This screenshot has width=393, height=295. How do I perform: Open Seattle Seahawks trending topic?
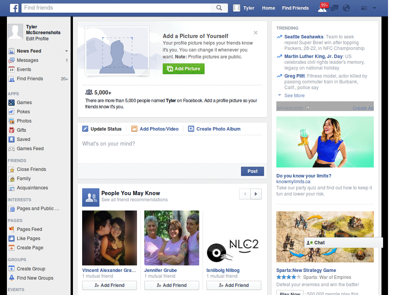(x=304, y=36)
